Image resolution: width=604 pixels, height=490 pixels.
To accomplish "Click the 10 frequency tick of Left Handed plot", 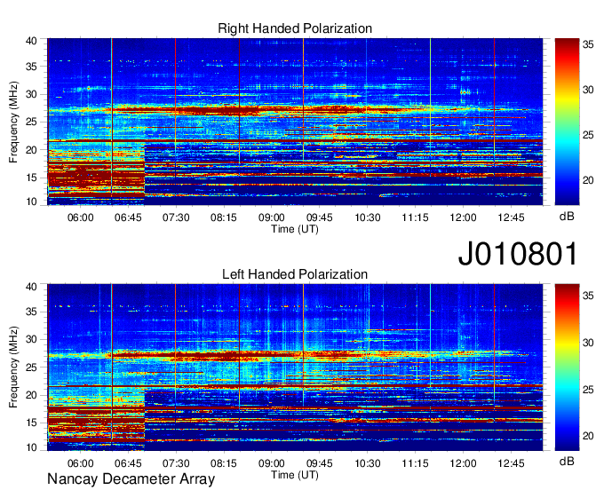I will (x=32, y=447).
